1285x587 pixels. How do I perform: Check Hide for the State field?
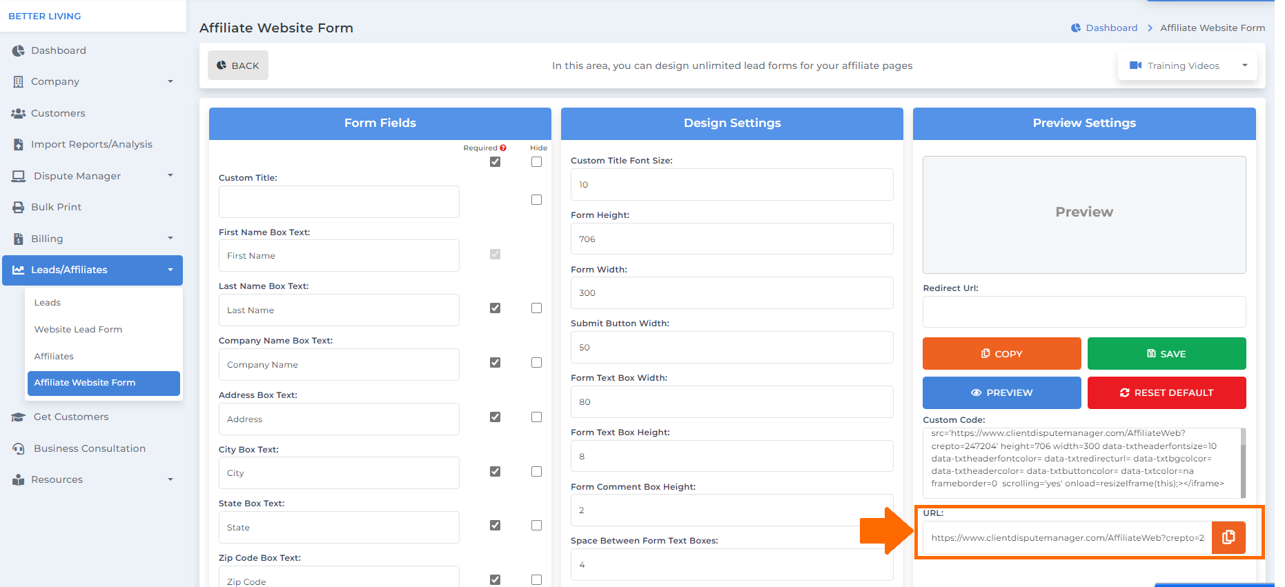click(536, 525)
